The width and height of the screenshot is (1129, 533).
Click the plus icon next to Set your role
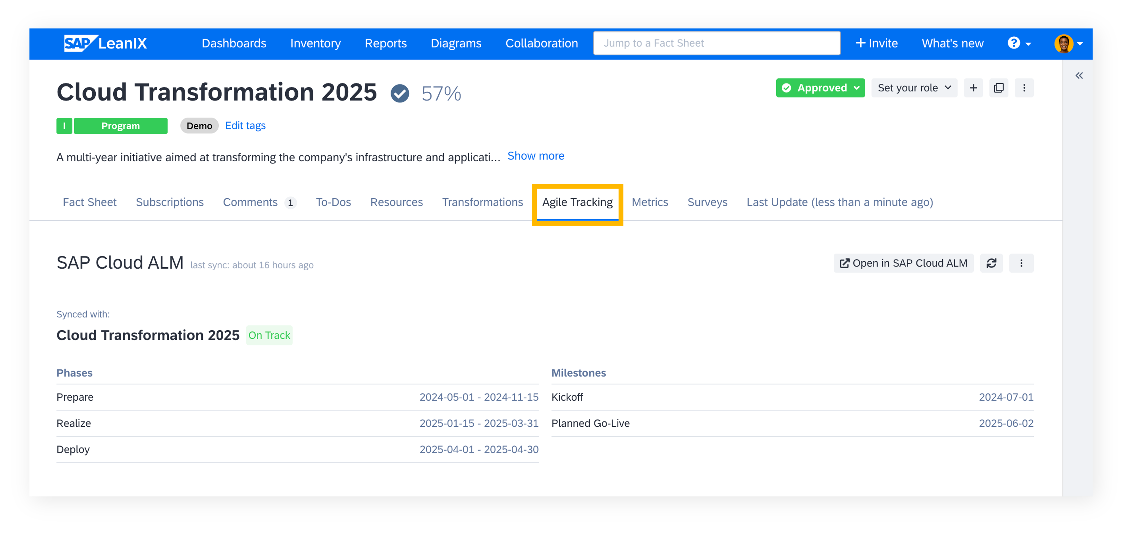(973, 88)
